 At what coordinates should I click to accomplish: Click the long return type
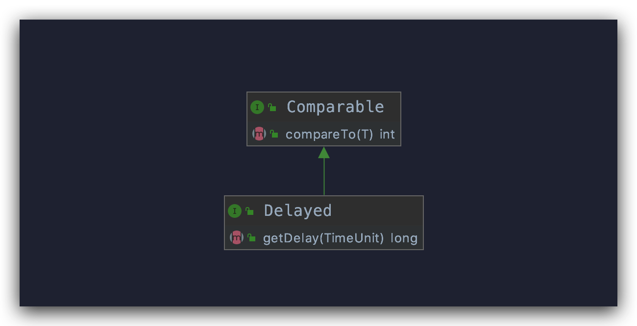point(404,238)
